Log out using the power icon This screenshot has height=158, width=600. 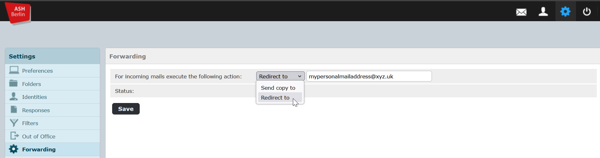coord(587,12)
